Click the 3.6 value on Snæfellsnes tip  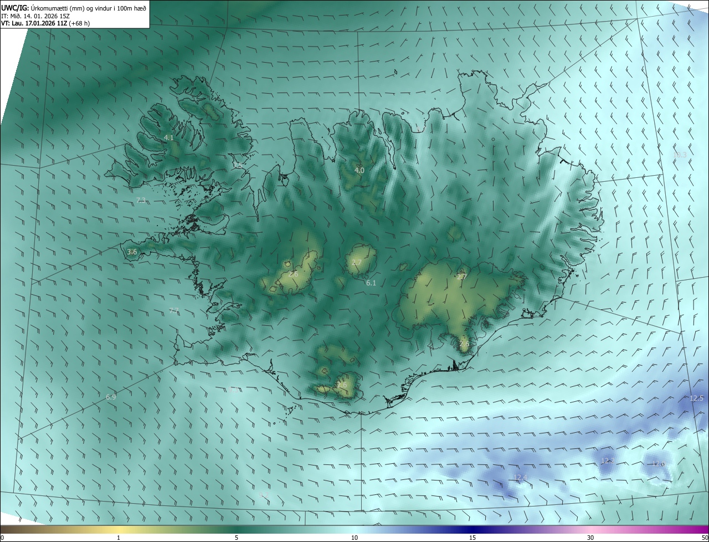132,252
